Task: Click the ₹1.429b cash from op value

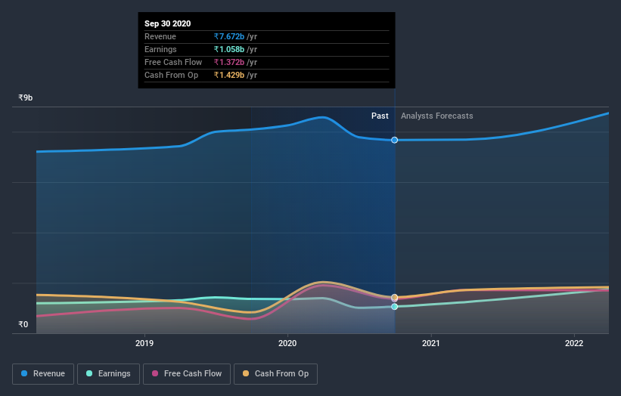Action: [x=229, y=75]
